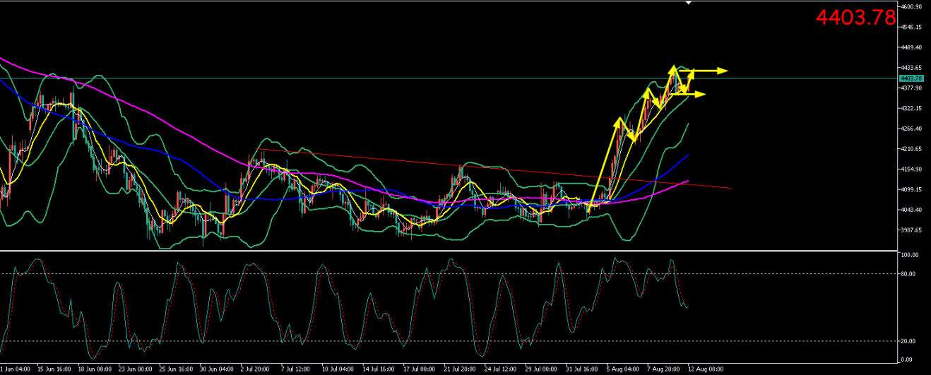Click the 25 Jun 16:00 time axis label

click(174, 369)
